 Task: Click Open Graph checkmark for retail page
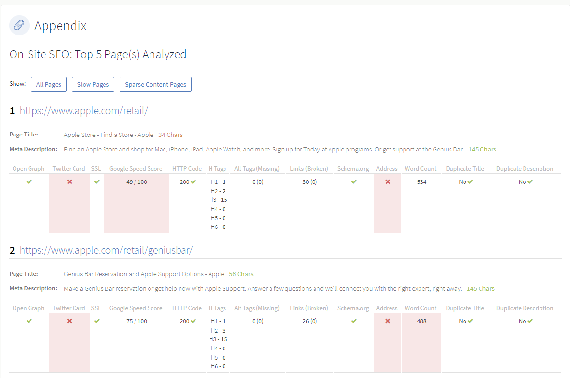29,181
